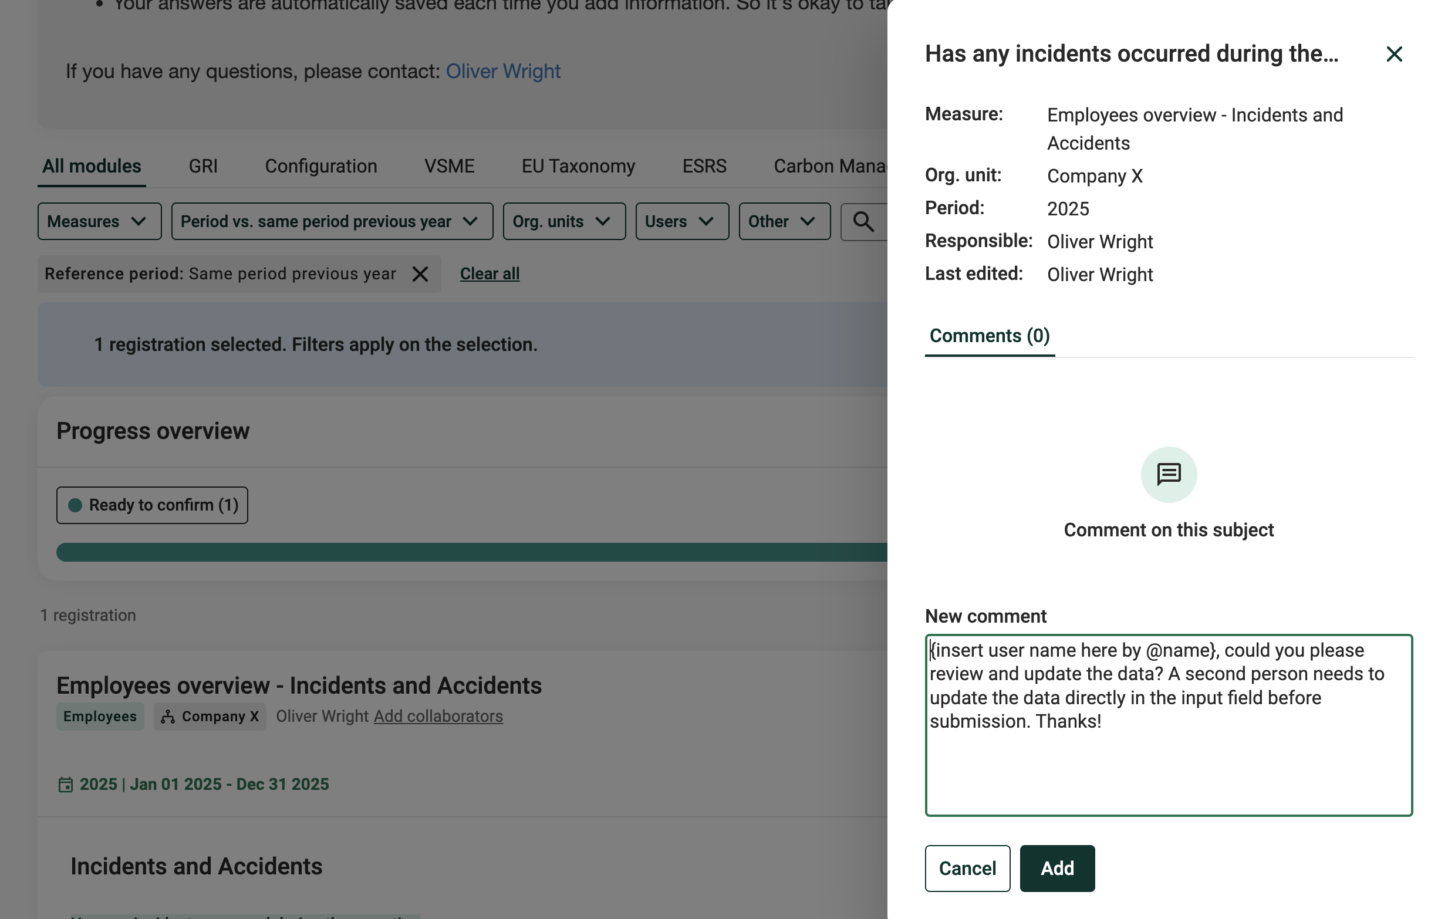
Task: Click the comment bubble icon
Action: [1168, 475]
